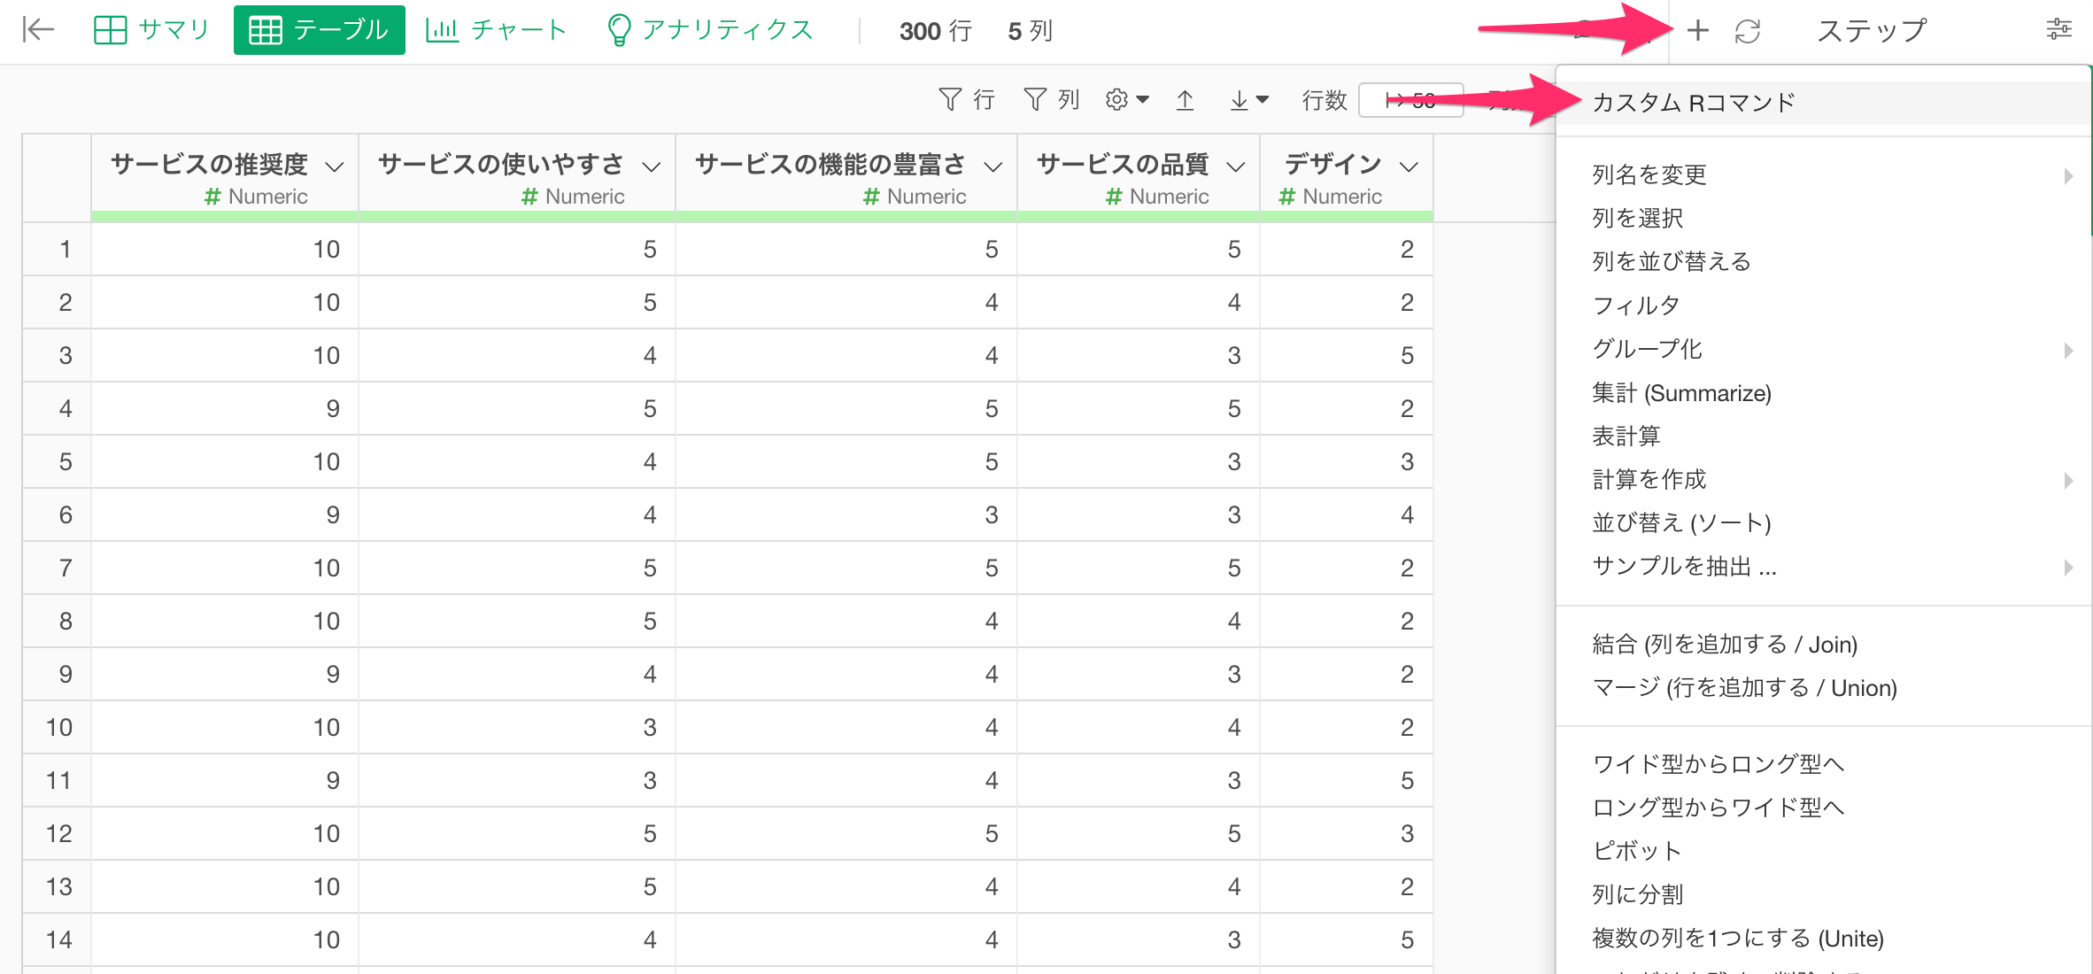Expand the サービスの使いやすさ column dropdown
The width and height of the screenshot is (2093, 974).
652,166
